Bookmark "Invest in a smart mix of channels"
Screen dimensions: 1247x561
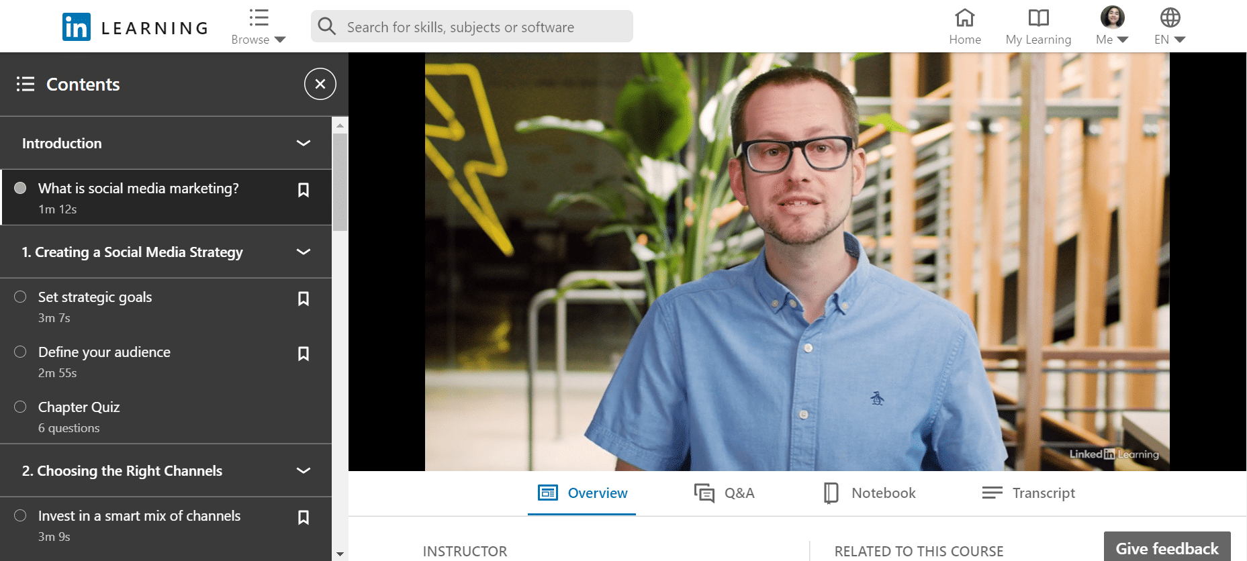click(304, 517)
